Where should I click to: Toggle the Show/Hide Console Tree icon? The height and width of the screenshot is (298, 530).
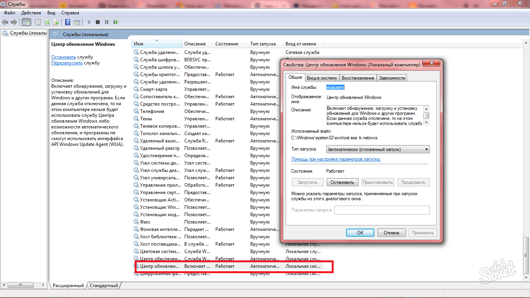click(26, 23)
